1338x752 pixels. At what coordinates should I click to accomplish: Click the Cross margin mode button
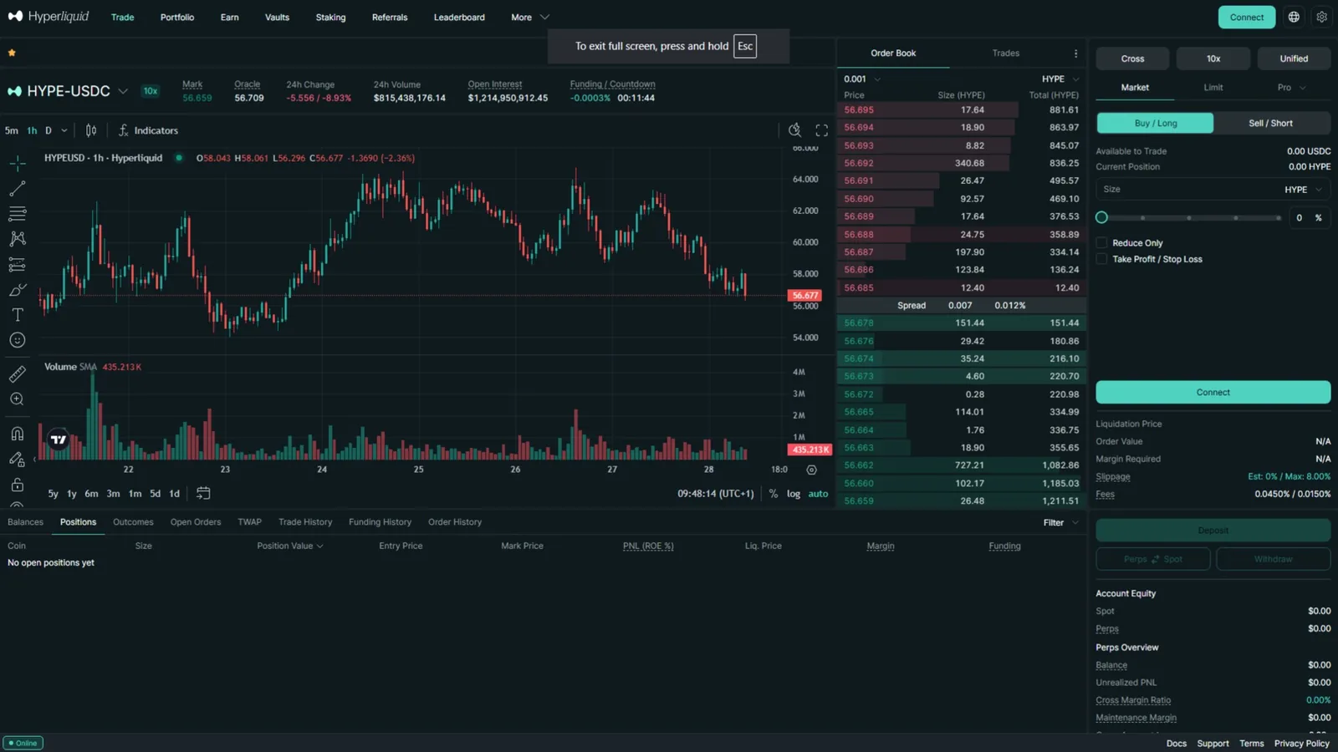[1132, 58]
